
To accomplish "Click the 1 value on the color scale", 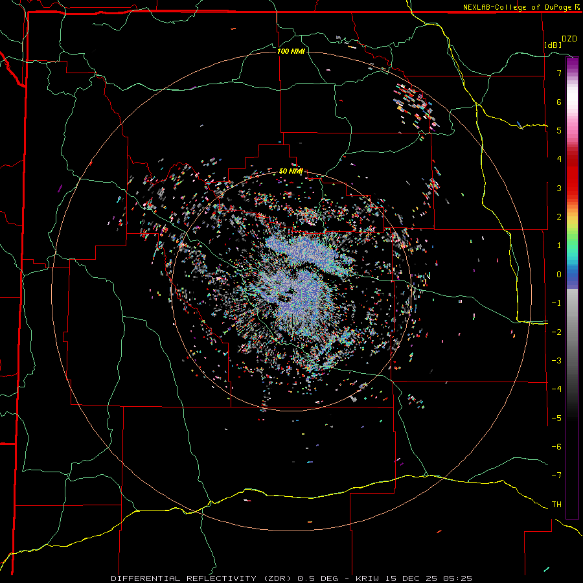I will (559, 246).
